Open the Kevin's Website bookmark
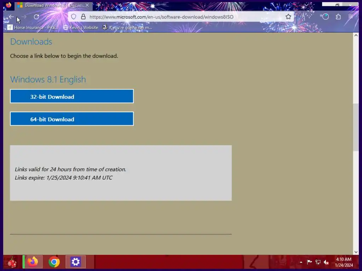 point(81,28)
